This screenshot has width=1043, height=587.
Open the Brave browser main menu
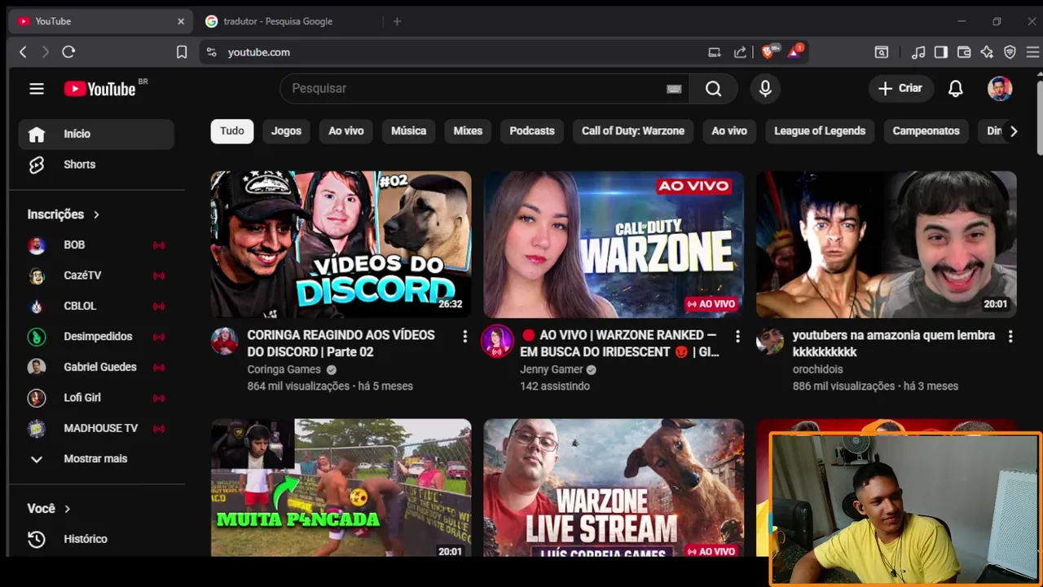1032,52
